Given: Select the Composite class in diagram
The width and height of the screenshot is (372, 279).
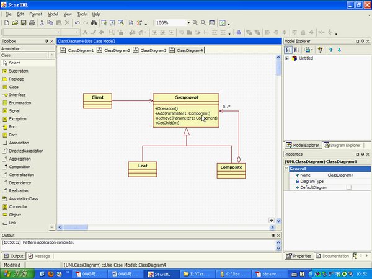Looking at the screenshot, I should click(231, 167).
